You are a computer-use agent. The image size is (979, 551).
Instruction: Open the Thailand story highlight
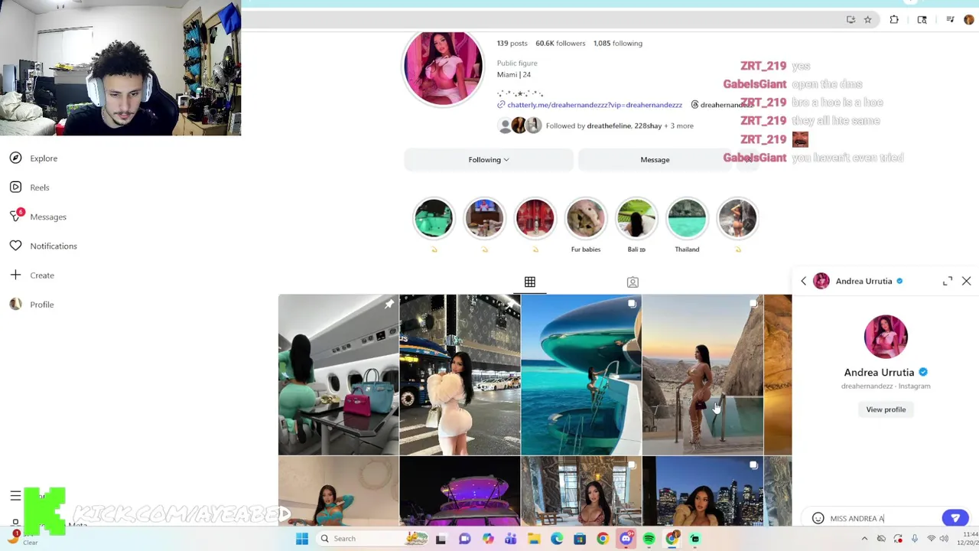tap(687, 224)
